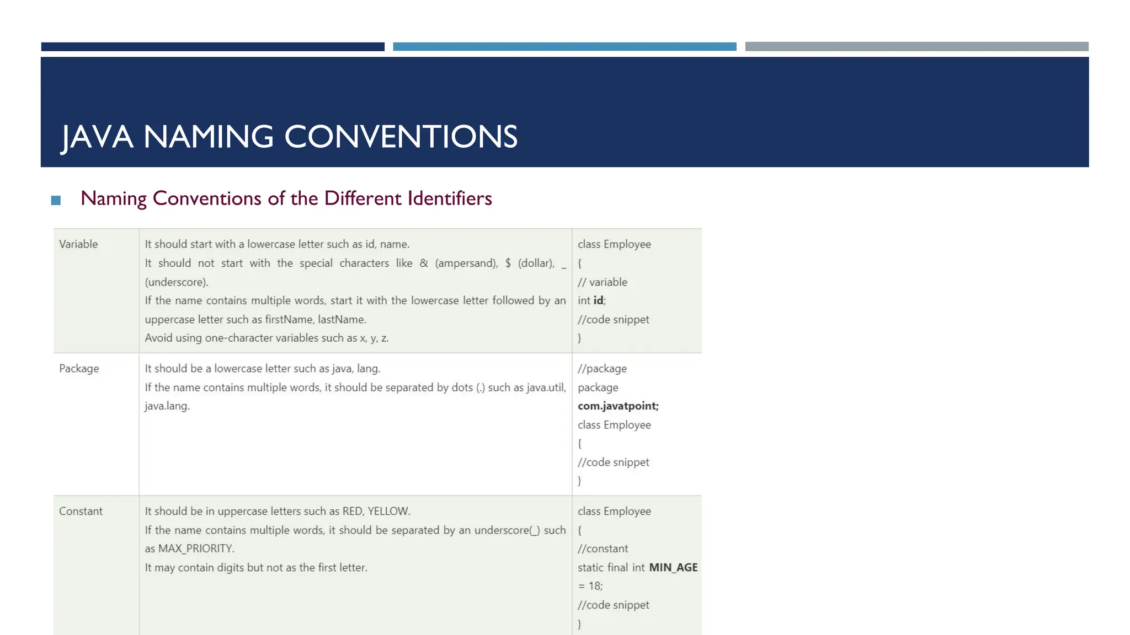1130x635 pixels.
Task: Click bold 'com.javatpoint;' code text
Action: click(x=618, y=406)
